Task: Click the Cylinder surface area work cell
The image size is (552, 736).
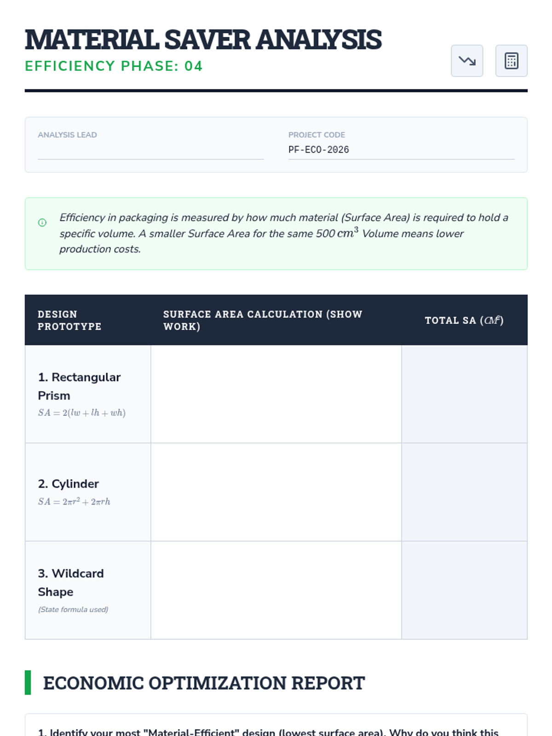Action: point(276,492)
